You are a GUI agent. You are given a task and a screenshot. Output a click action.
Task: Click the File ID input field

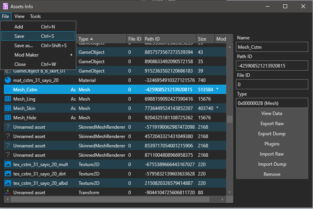[x=272, y=85]
